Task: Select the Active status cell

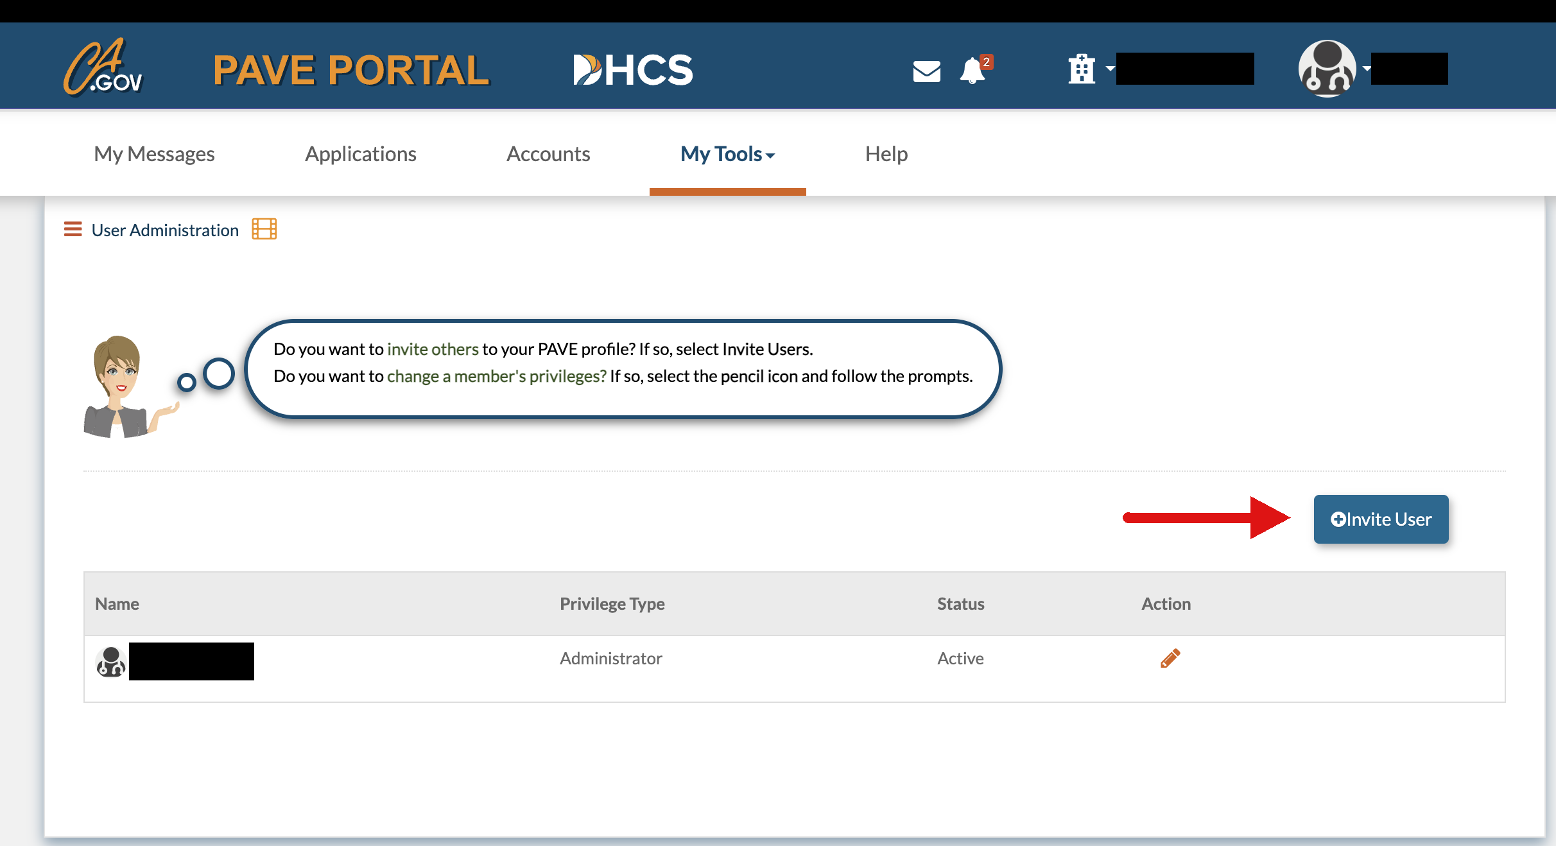Action: coord(960,658)
